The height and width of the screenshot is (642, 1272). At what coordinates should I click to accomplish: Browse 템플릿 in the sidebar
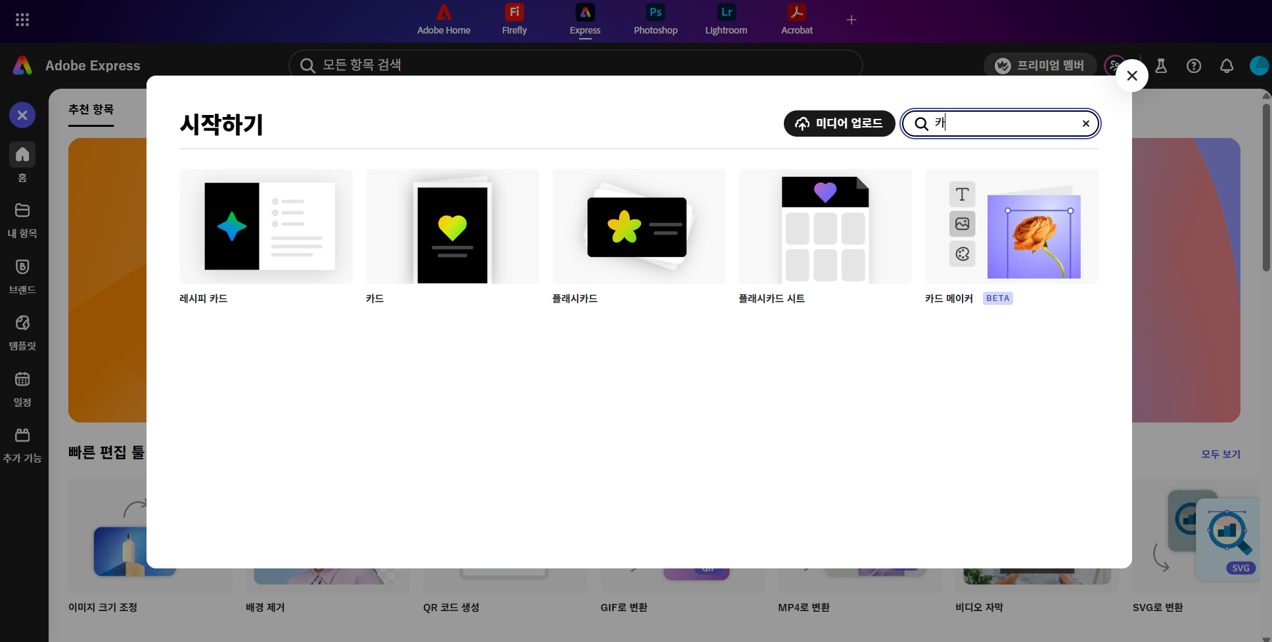[22, 332]
